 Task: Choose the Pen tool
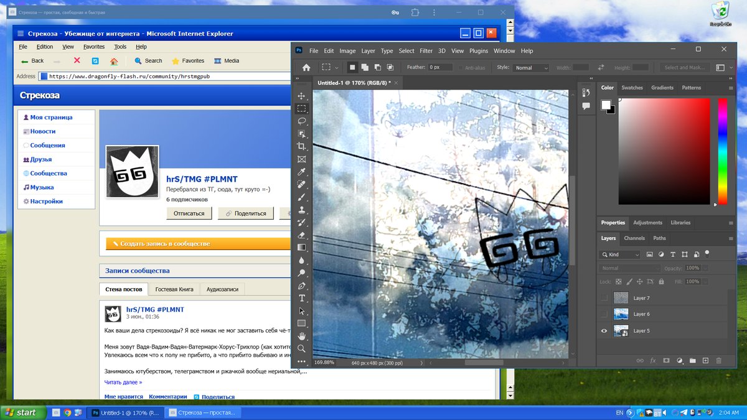coord(302,286)
